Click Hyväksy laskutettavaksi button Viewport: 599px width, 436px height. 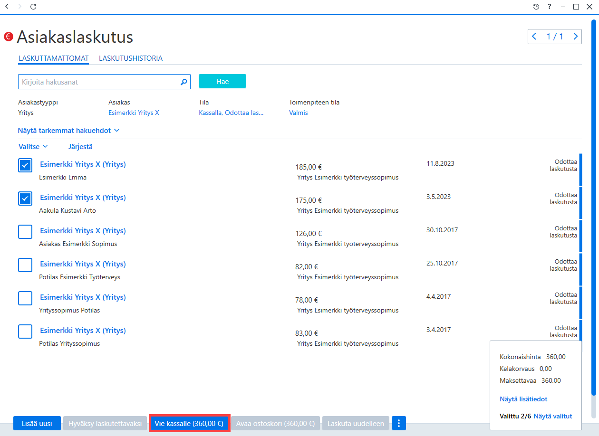[105, 423]
